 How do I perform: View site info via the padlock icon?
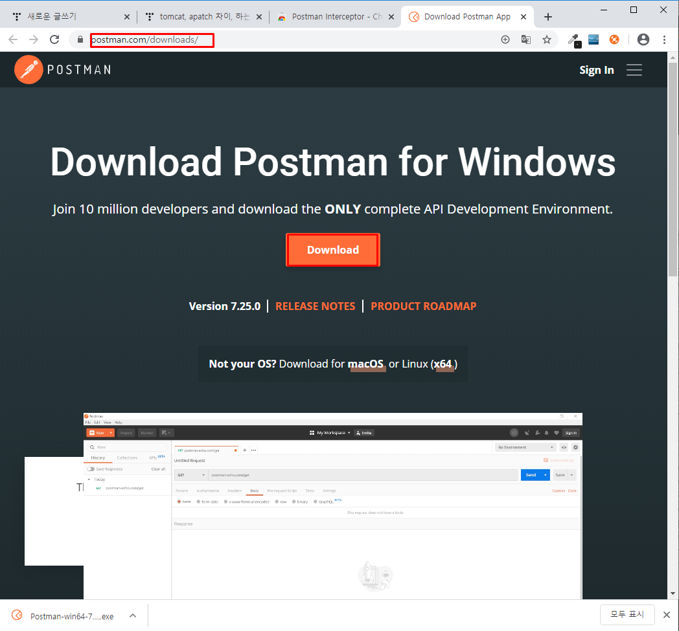tap(80, 39)
